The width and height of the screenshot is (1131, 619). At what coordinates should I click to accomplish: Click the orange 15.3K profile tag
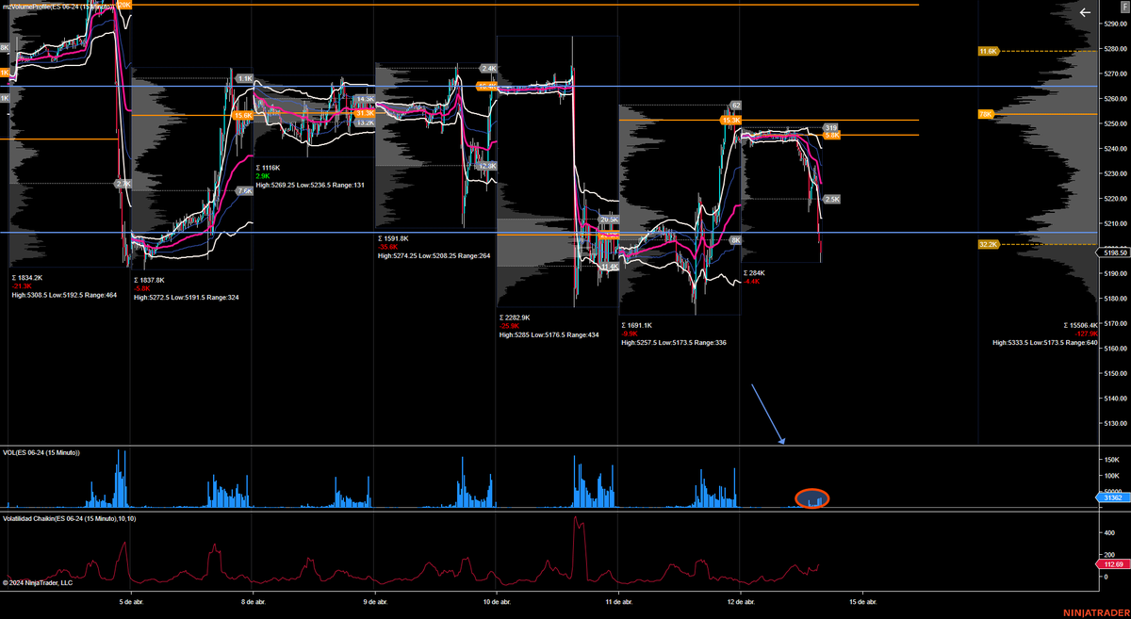(730, 120)
